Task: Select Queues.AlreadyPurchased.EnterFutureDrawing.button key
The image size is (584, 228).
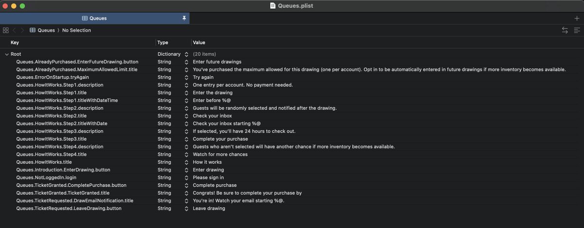Action: pyautogui.click(x=77, y=62)
